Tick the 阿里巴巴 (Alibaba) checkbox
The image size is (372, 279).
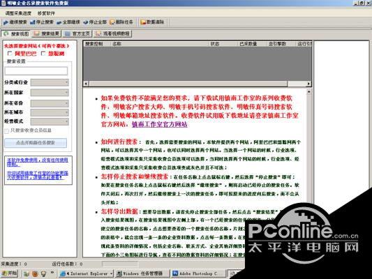coord(10,53)
